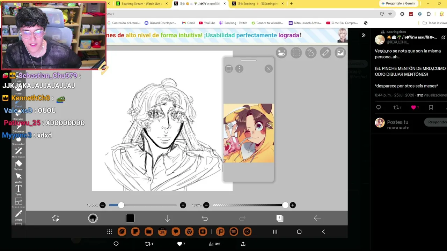Open the Soarinng Stream browser tab

point(142,3)
